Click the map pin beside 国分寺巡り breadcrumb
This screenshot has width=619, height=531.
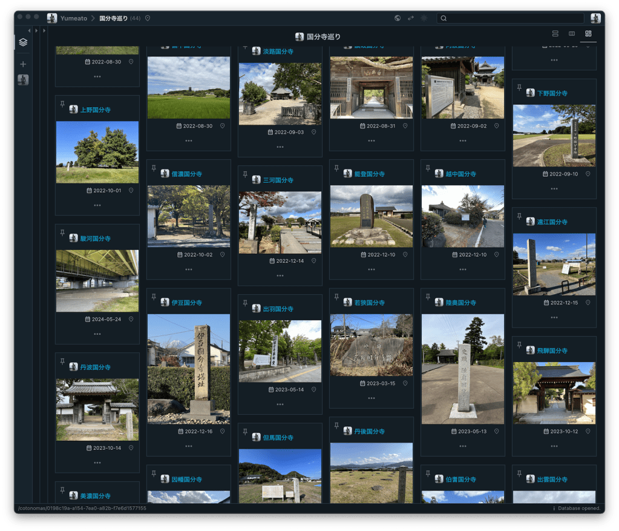pyautogui.click(x=148, y=18)
